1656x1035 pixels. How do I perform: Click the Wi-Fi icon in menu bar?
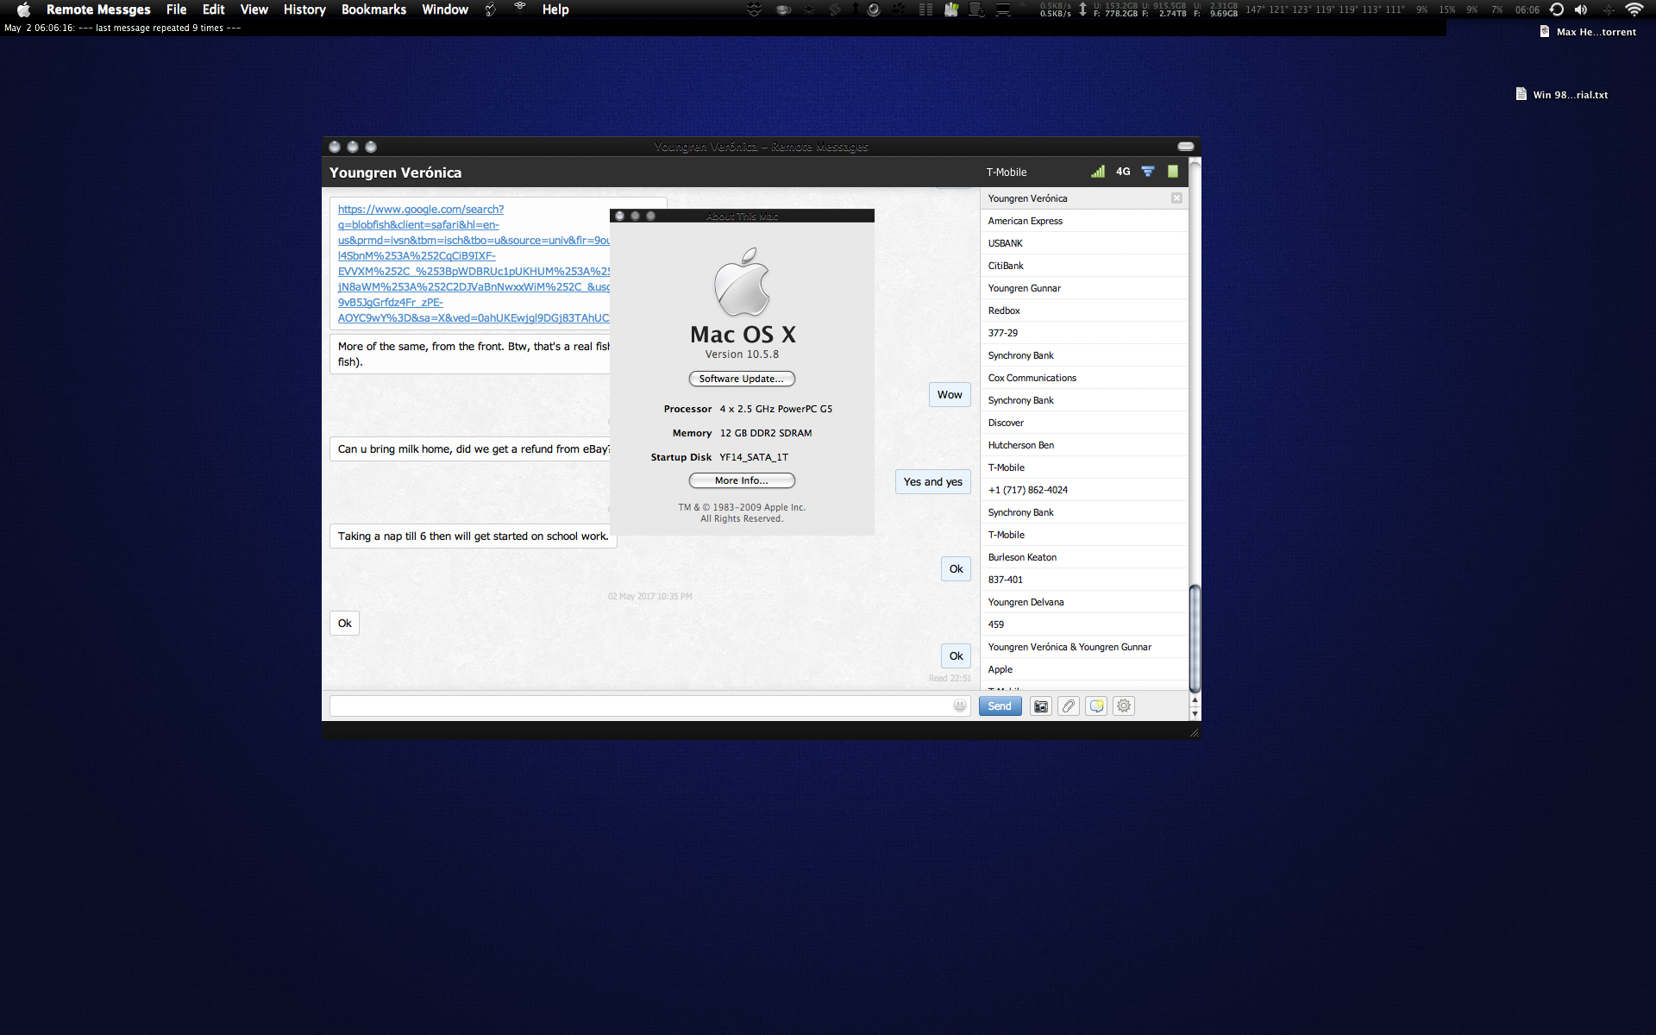point(1634,9)
